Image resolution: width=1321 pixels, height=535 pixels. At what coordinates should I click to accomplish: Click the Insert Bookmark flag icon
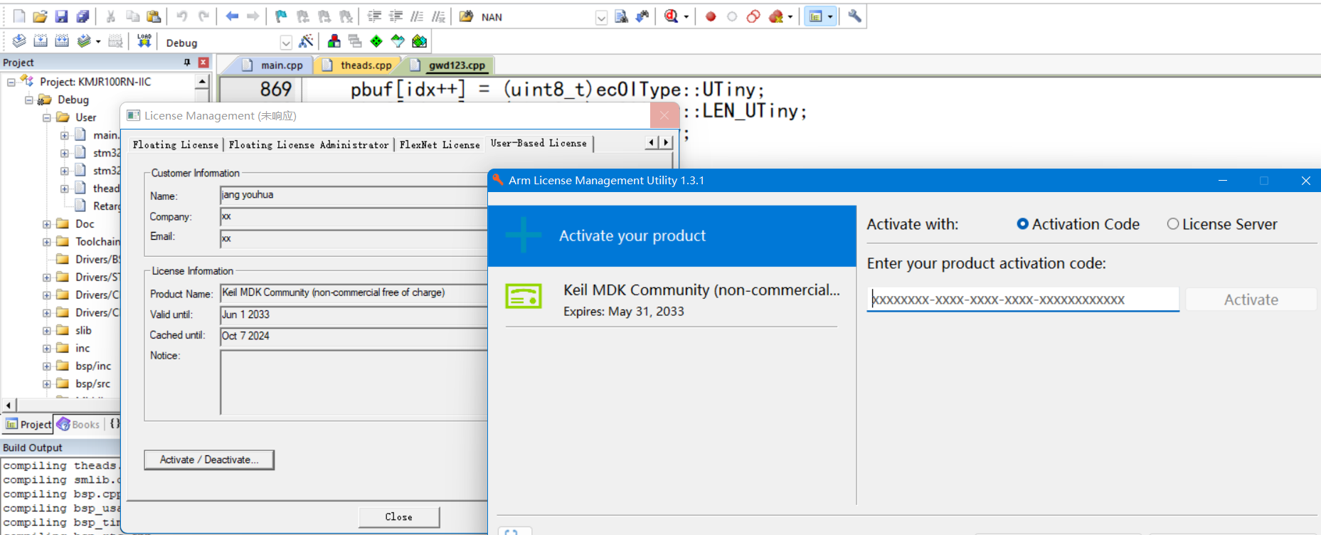(x=282, y=16)
